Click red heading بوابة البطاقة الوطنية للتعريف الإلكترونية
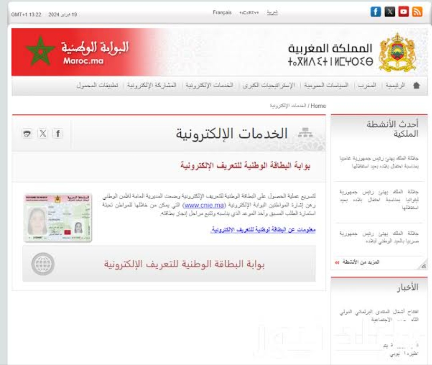 245,166
